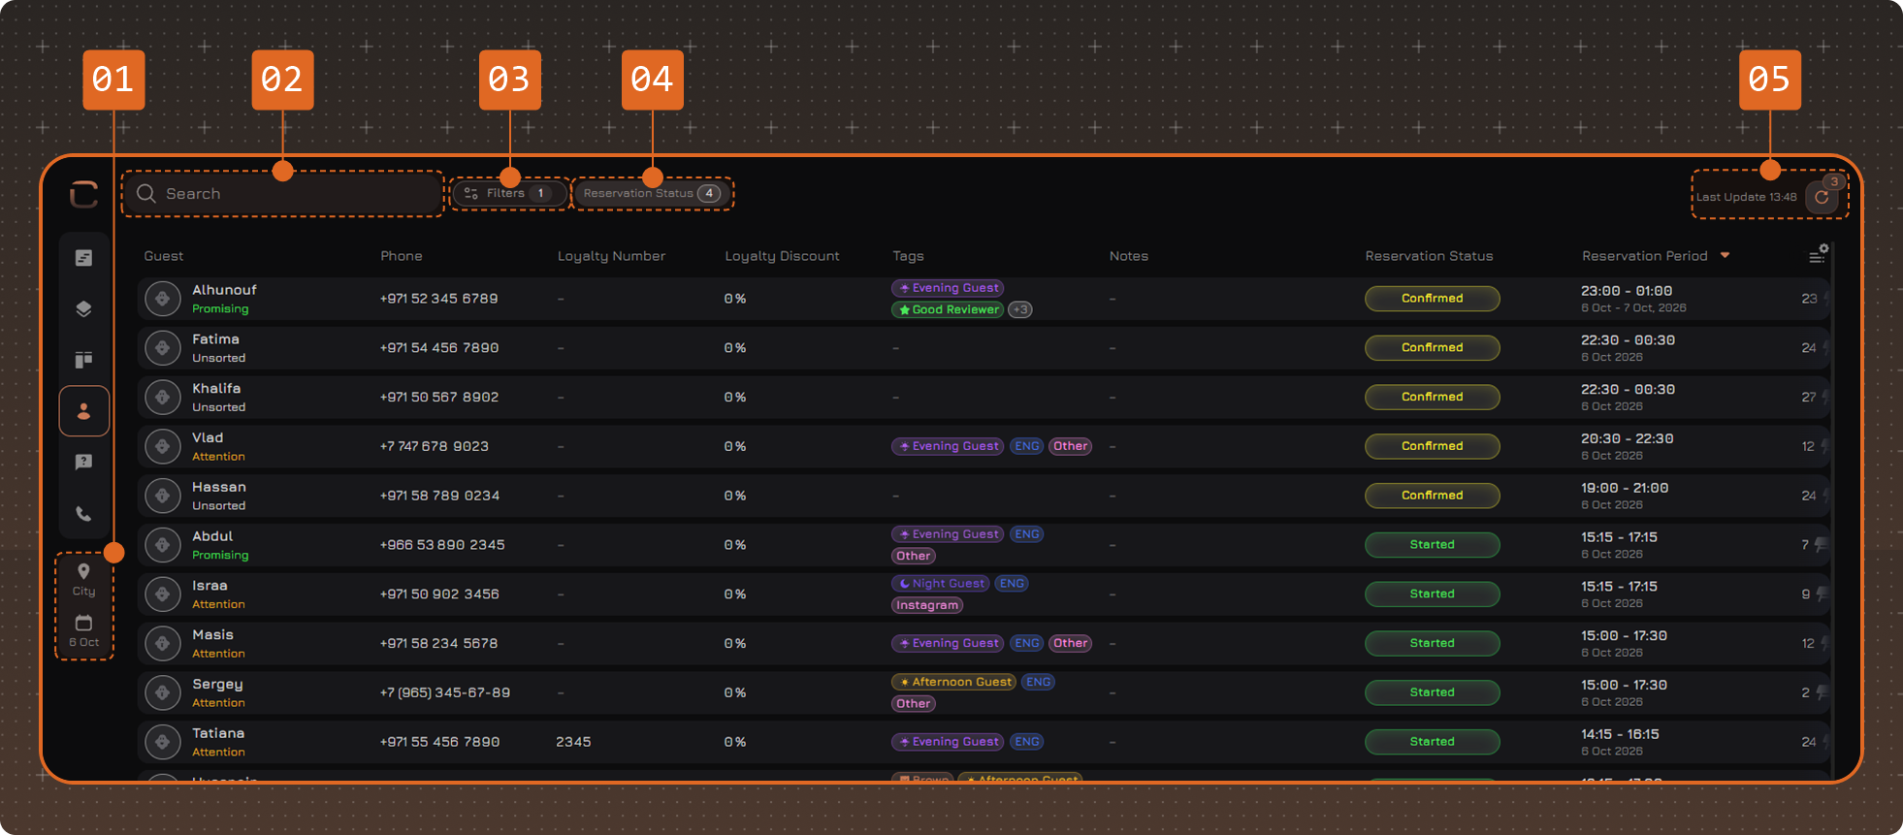Focus the Search field

coord(283,194)
